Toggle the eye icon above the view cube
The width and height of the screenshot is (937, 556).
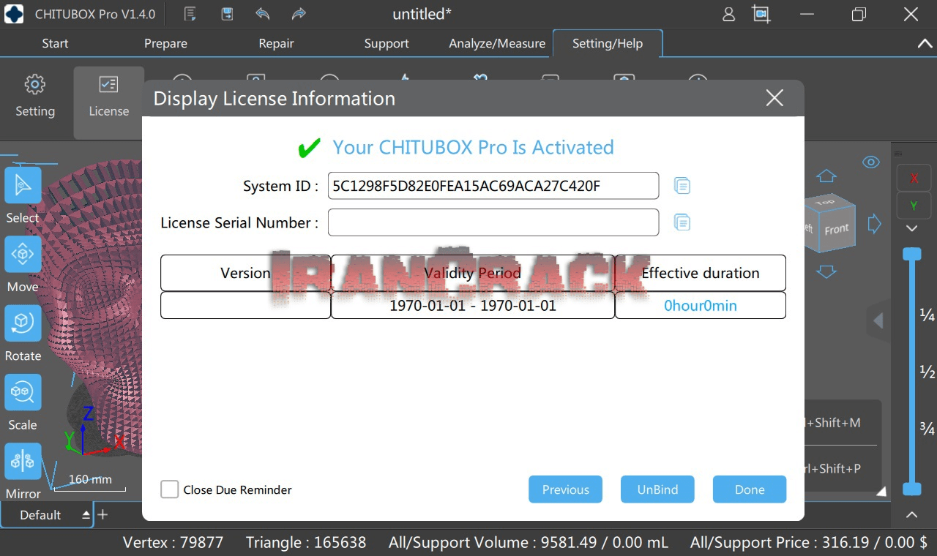[870, 162]
